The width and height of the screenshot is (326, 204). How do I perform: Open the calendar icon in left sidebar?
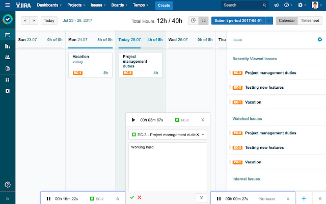tap(7, 35)
